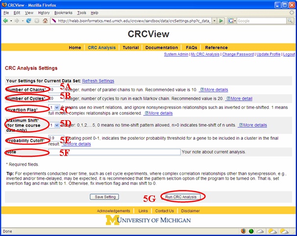Viewport: 297px width, 236px height.
Task: Click the green circle status bar icon
Action: tap(251, 231)
